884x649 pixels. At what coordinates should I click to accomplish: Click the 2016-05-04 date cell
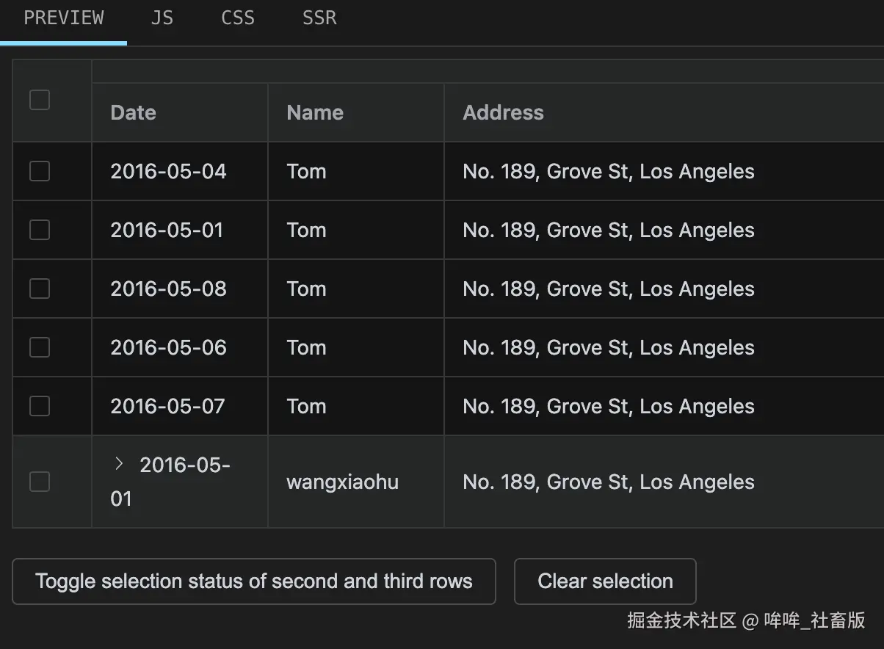[169, 171]
